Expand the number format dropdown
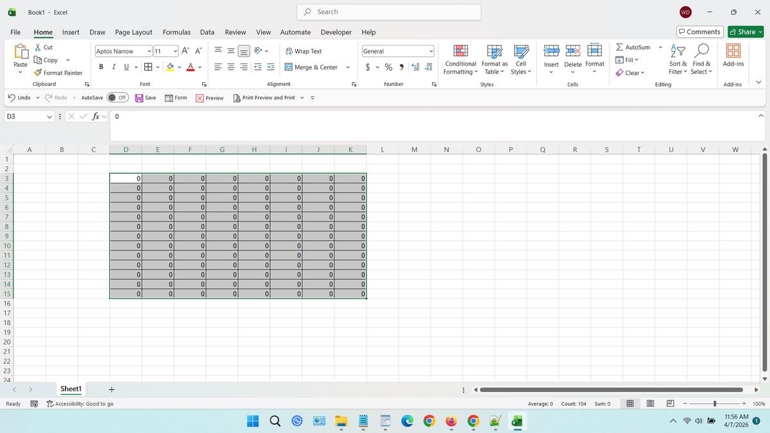This screenshot has height=433, width=770. coord(431,51)
